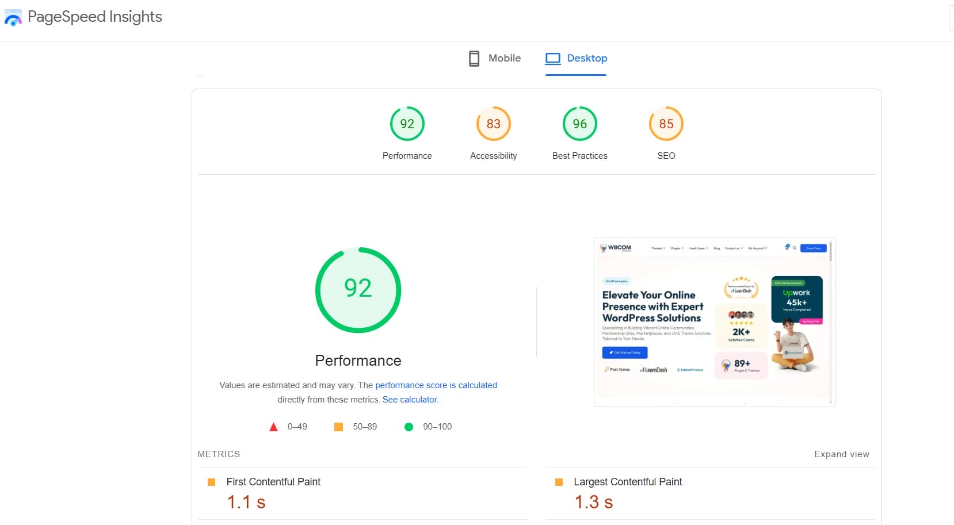Click the orange square 50–89 legend marker
Image resolution: width=954 pixels, height=525 pixels.
point(338,427)
